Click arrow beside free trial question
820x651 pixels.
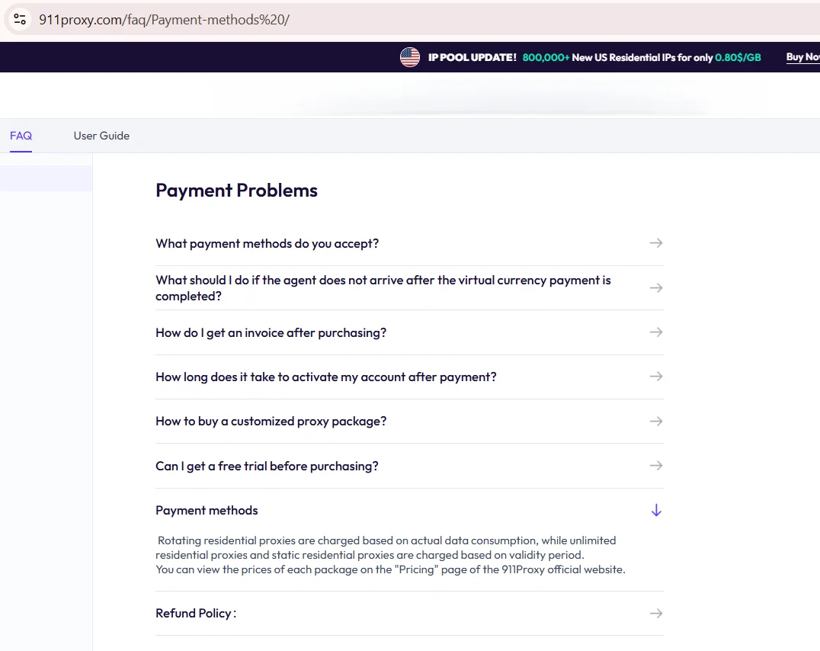656,465
